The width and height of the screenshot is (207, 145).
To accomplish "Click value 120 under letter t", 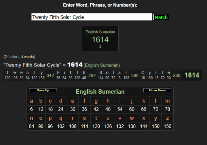I will coord(96,127).
